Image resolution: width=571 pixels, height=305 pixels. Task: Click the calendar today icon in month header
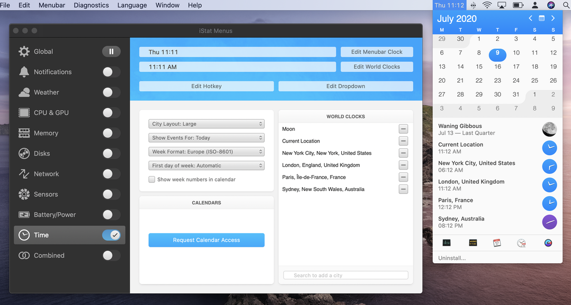tap(541, 19)
